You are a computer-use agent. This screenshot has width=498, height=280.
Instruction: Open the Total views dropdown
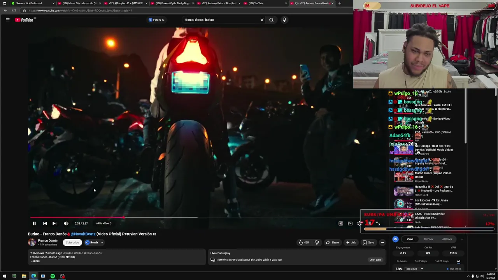[414, 269]
